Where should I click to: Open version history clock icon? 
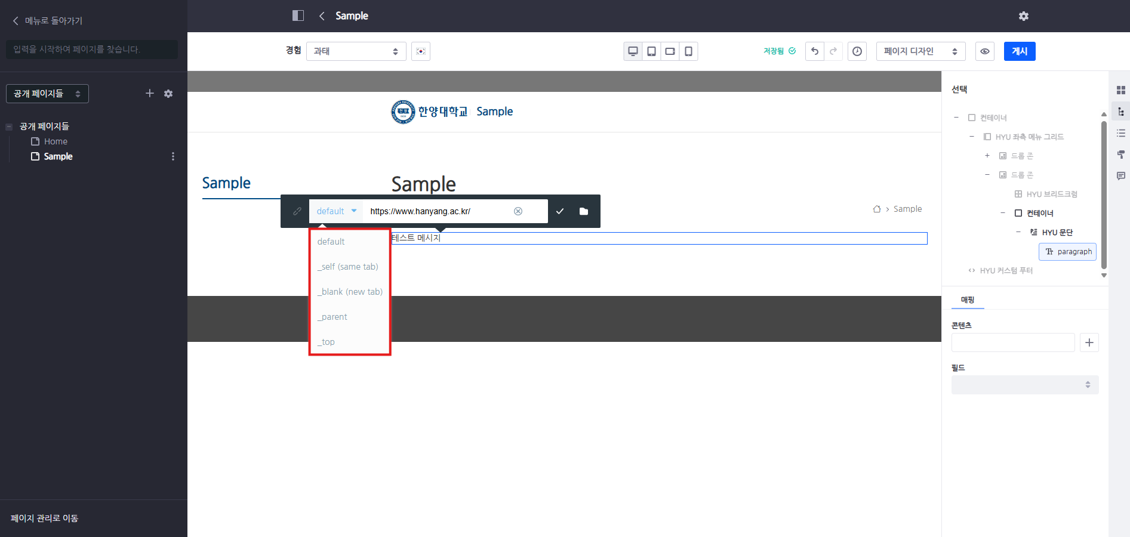pyautogui.click(x=857, y=51)
